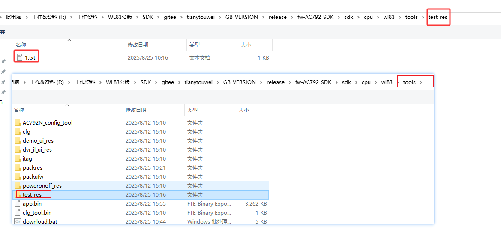Screen dimensions: 501x230
Task: Click the 文本文档 type of 1.txt
Action: pyautogui.click(x=200, y=58)
